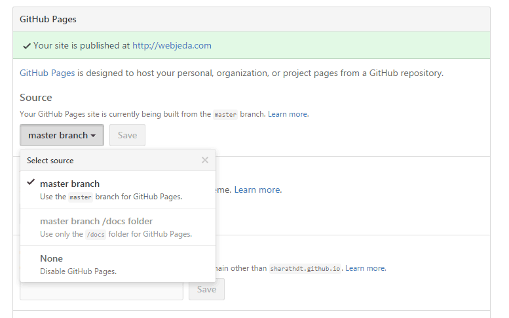
Task: Click 'Disable GitHub Pages.' description text
Action: click(x=78, y=271)
